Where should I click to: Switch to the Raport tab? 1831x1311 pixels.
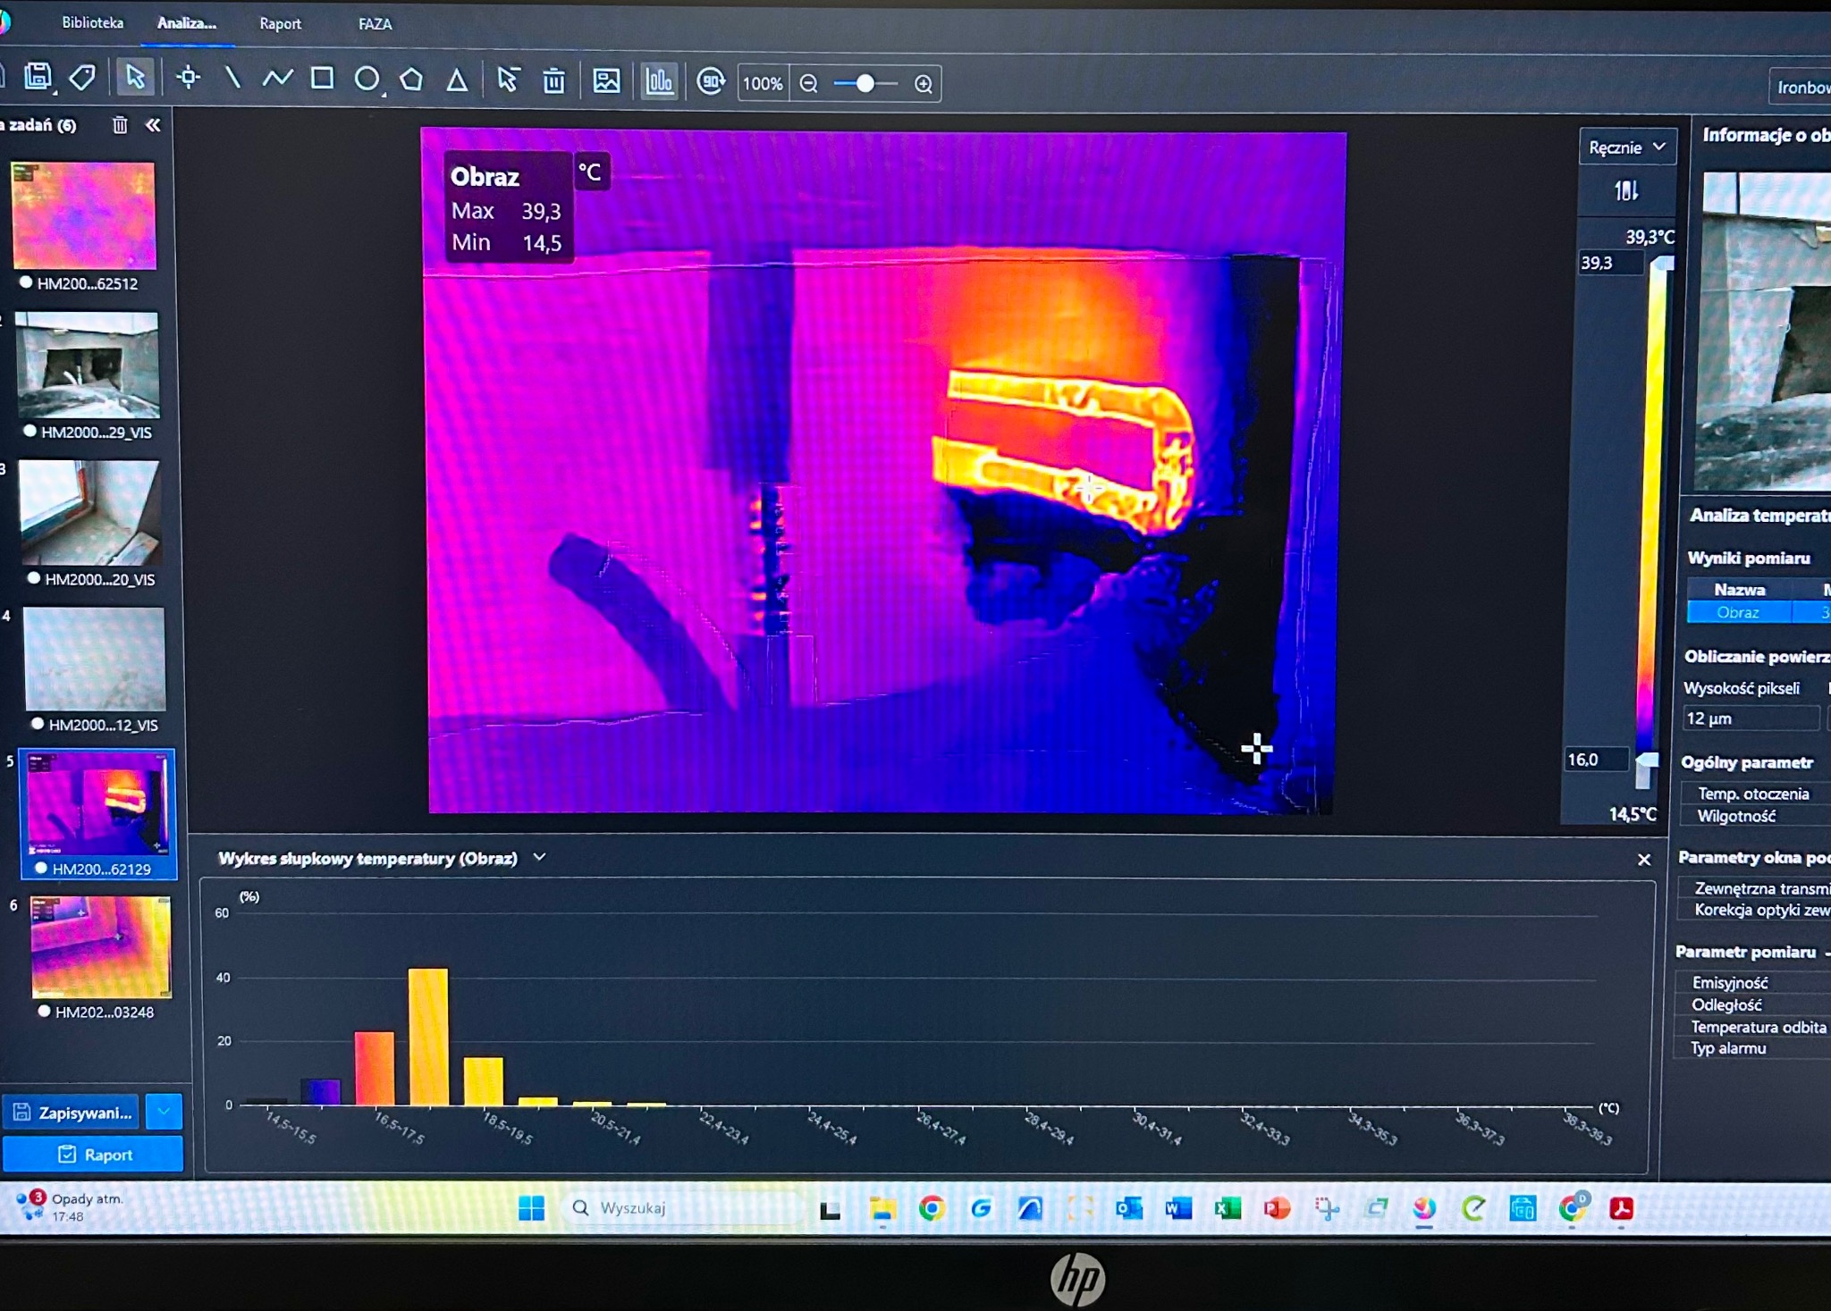click(280, 24)
